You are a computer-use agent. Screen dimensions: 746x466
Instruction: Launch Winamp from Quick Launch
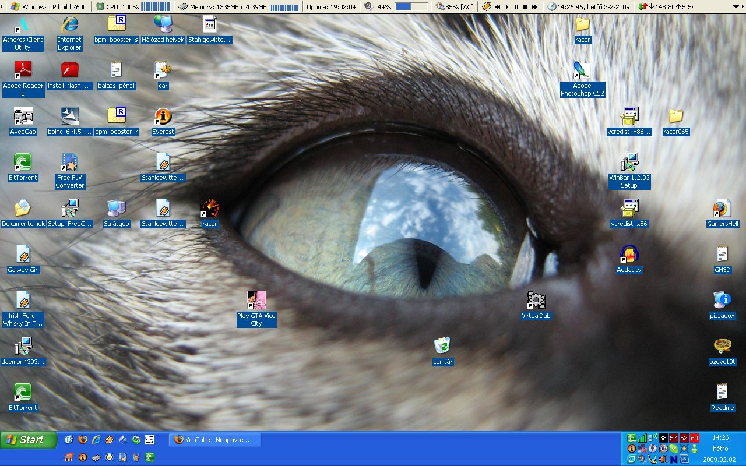click(x=110, y=440)
